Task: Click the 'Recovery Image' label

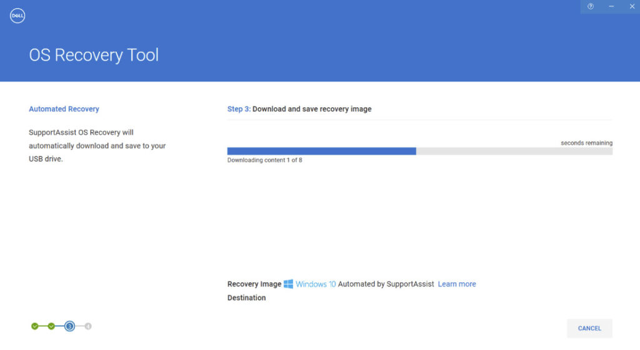Action: (x=254, y=284)
